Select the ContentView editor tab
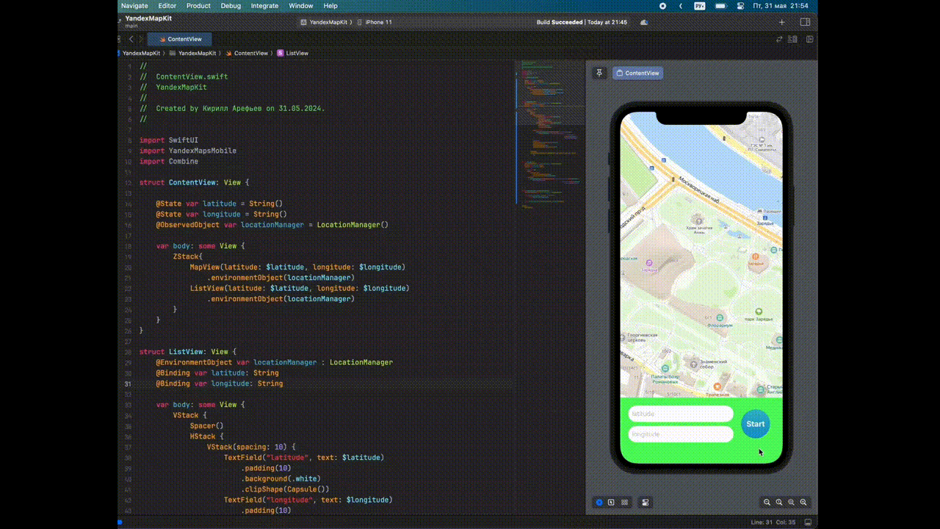This screenshot has width=940, height=529. coord(179,39)
